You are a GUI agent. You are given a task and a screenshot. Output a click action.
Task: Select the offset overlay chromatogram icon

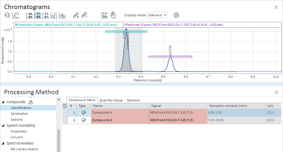(x=62, y=15)
